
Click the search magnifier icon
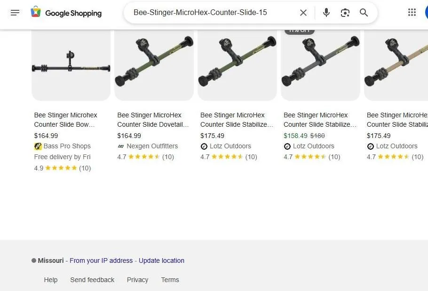pyautogui.click(x=364, y=13)
